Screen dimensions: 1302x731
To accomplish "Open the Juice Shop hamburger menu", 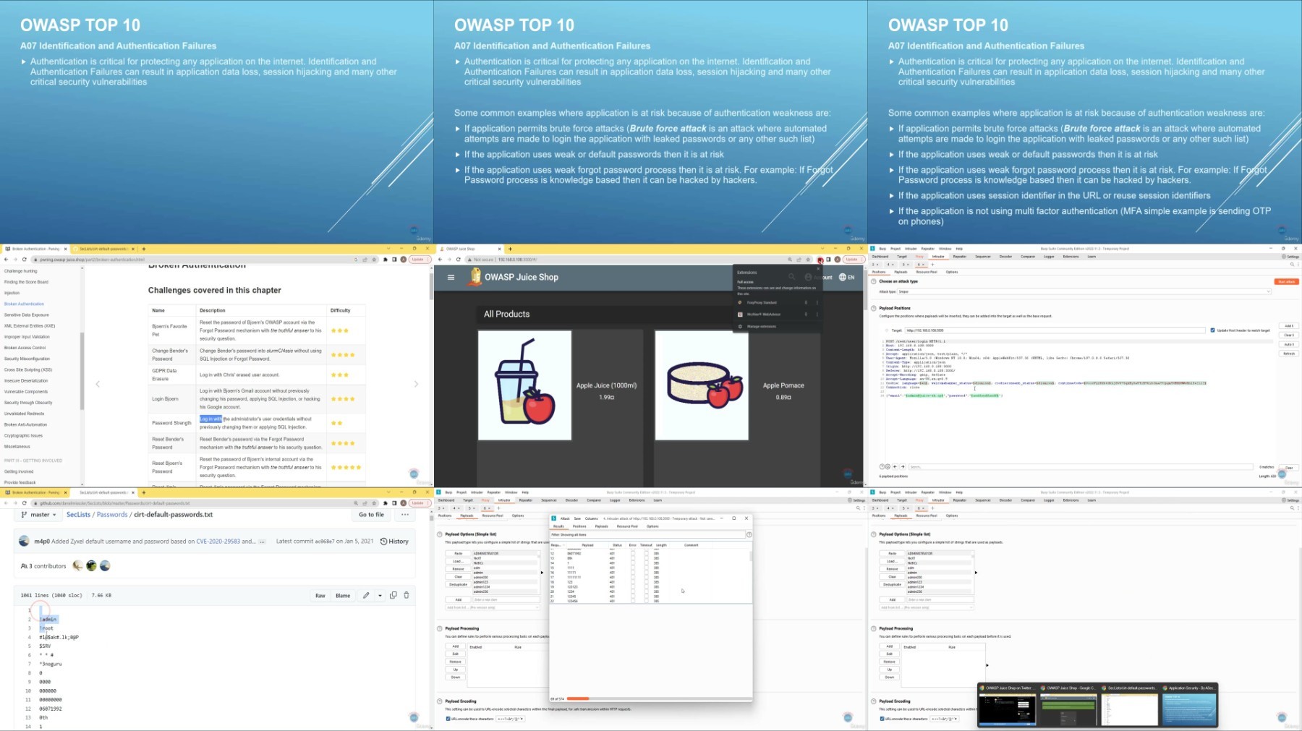I will pyautogui.click(x=451, y=277).
